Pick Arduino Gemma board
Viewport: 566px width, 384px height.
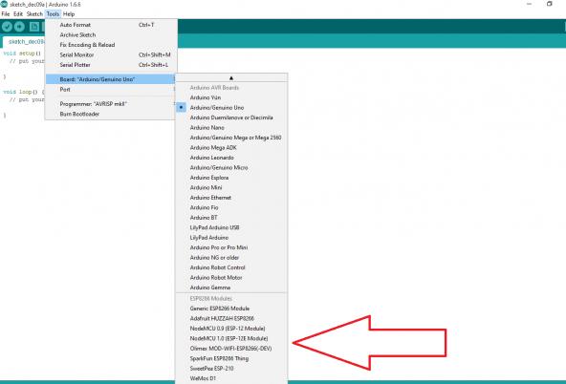tap(231, 288)
